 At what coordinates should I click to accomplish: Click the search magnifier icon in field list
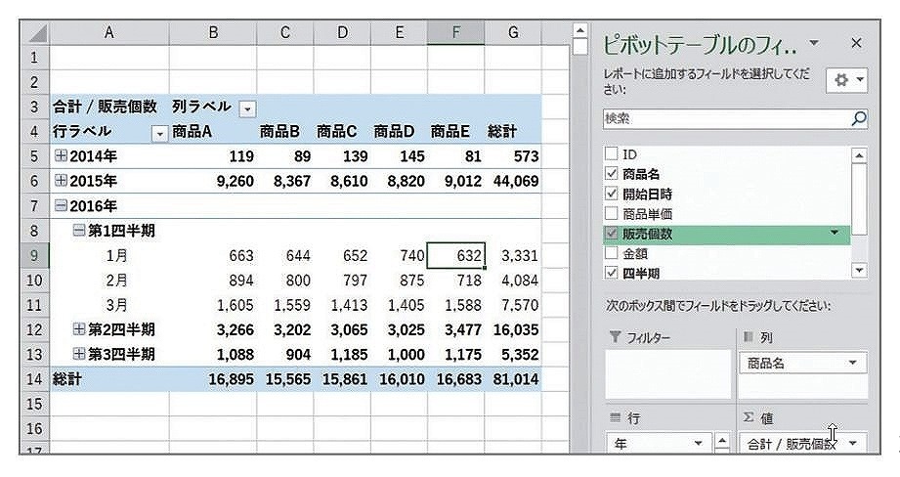858,118
